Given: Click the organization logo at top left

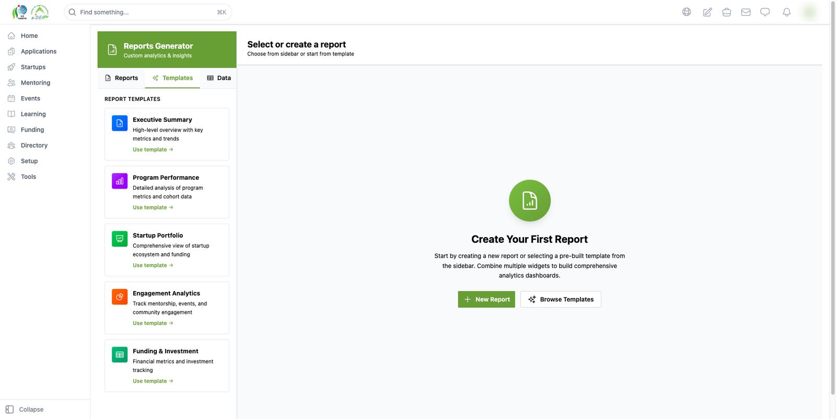Looking at the screenshot, I should (30, 12).
